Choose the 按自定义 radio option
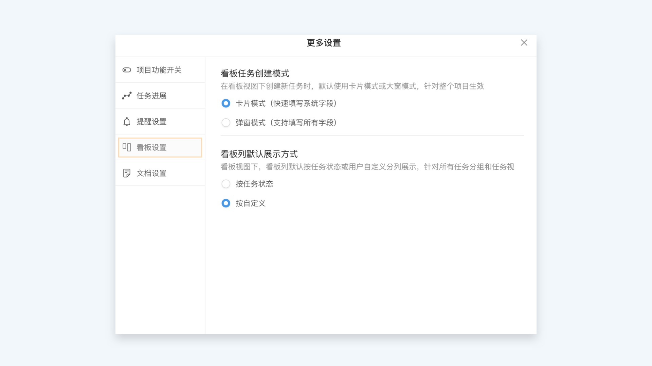The image size is (652, 366). coord(226,203)
